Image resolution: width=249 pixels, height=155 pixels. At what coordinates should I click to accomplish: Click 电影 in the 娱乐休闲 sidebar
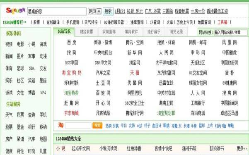(x=20, y=44)
